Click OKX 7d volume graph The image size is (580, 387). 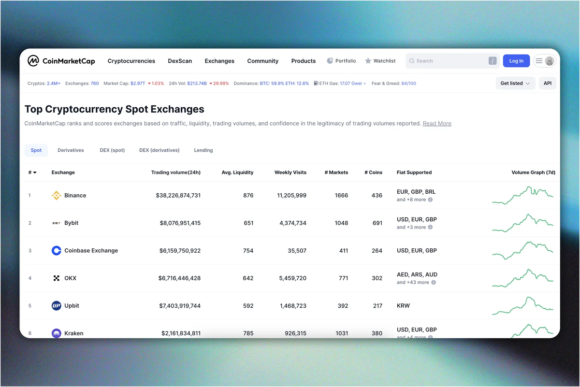tap(523, 278)
